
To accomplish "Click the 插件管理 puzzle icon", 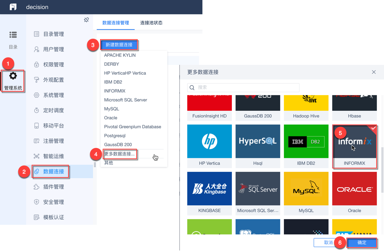I will [36, 187].
